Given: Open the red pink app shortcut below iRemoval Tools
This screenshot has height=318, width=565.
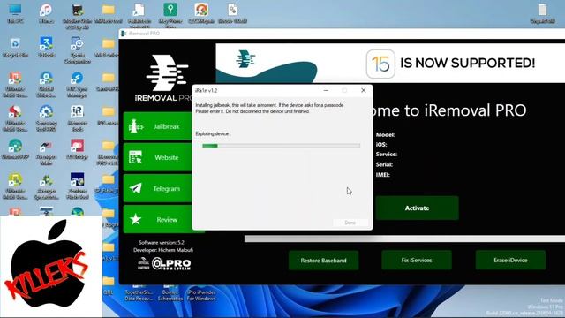Looking at the screenshot, I should (x=77, y=149).
